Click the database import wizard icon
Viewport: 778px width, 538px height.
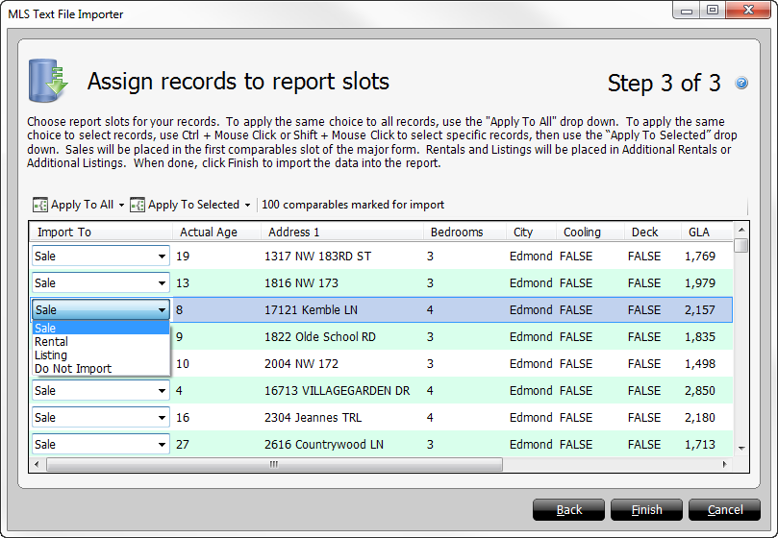48,81
